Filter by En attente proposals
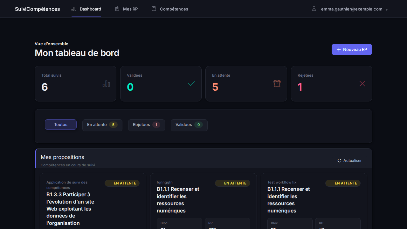The height and width of the screenshot is (229, 407). (x=102, y=125)
